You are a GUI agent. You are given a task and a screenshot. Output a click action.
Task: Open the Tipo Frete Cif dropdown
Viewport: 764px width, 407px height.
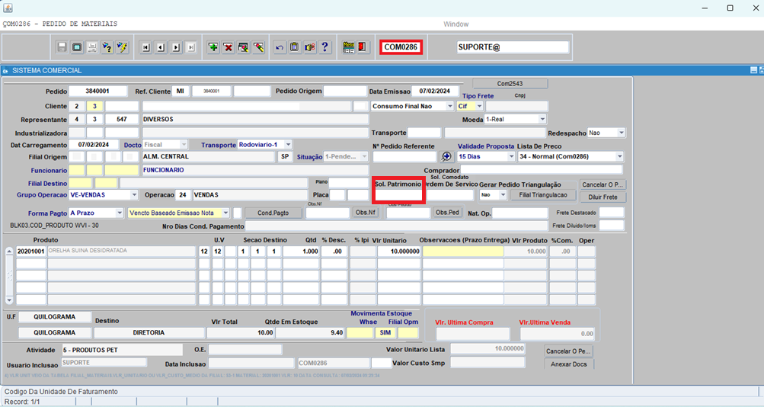tap(479, 106)
